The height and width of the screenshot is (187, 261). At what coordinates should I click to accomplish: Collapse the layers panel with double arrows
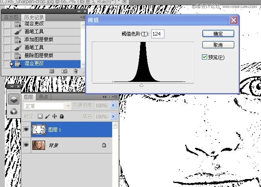pos(105,97)
